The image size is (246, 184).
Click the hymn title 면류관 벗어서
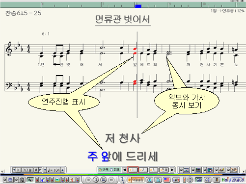point(123,19)
